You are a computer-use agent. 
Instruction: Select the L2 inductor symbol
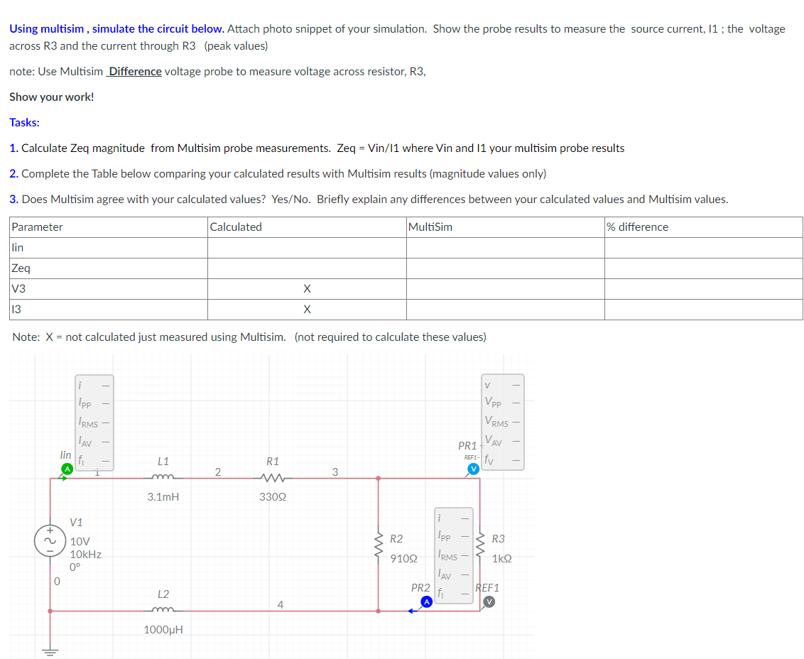point(163,610)
